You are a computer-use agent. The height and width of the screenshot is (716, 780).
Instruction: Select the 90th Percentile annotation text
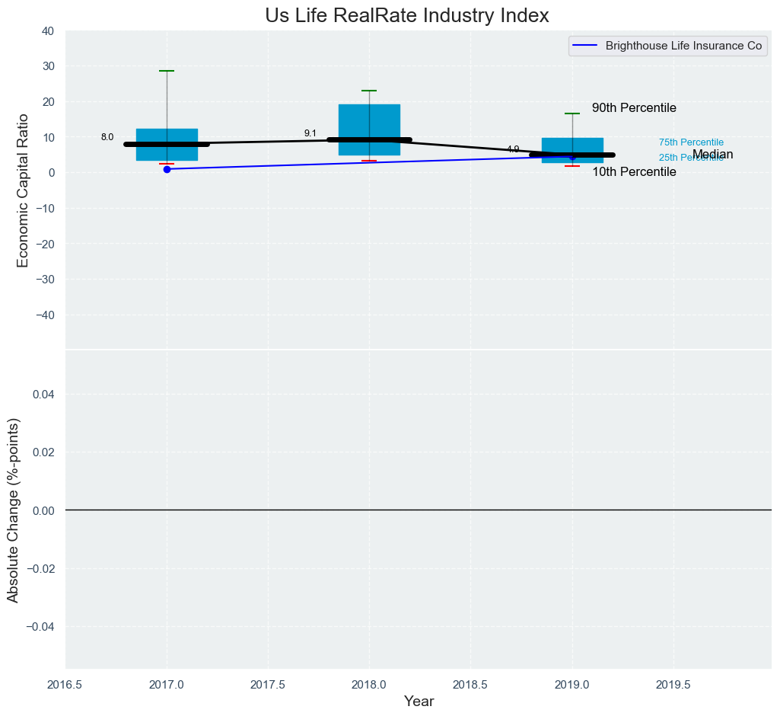click(x=634, y=108)
